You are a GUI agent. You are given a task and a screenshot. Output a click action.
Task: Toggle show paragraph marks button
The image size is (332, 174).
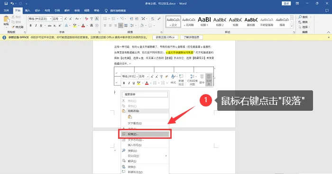[159, 19]
